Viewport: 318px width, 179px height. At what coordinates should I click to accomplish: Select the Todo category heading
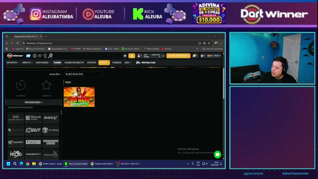coord(68,82)
